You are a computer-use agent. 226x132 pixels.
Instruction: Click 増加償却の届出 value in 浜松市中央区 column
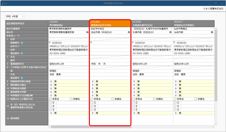pyautogui.click(x=110, y=85)
